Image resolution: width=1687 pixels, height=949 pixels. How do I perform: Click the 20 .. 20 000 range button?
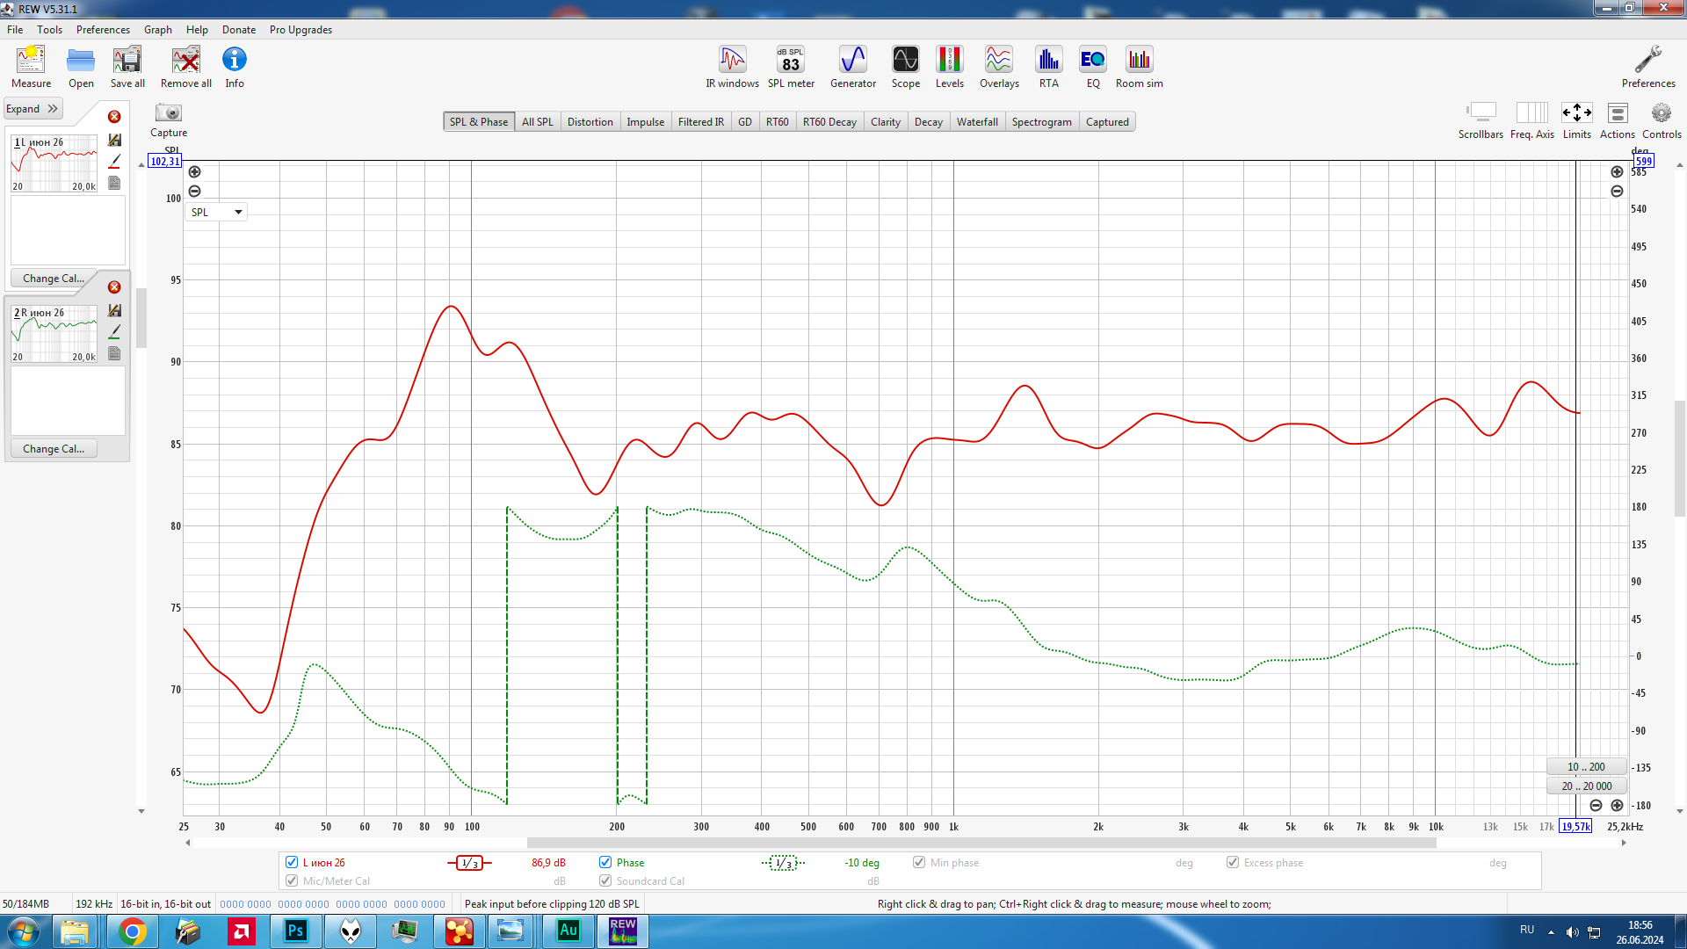coord(1586,786)
